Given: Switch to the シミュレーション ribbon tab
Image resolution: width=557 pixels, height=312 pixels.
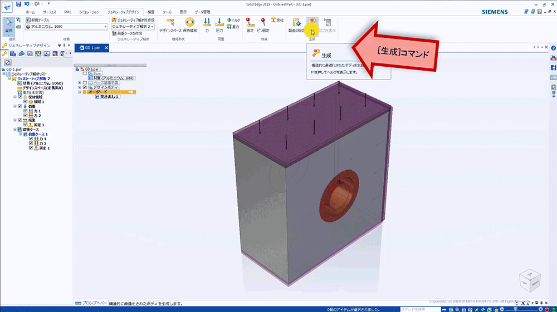Looking at the screenshot, I should tap(89, 12).
